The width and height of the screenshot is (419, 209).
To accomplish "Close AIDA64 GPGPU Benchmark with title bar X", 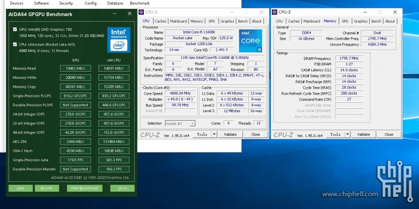I will click(130, 14).
